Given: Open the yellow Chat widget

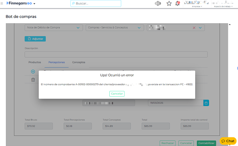Looking at the screenshot, I should coord(228,141).
